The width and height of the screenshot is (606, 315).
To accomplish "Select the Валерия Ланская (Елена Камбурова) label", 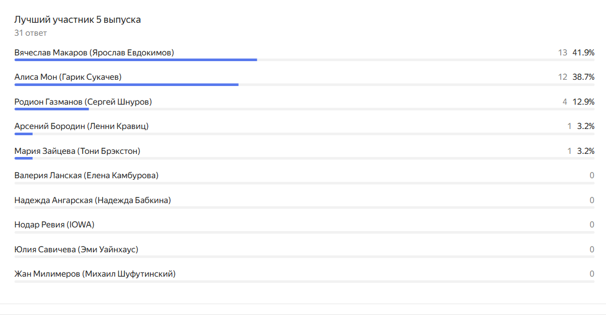I will [87, 176].
